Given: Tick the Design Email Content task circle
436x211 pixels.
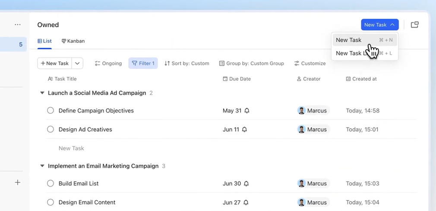Looking at the screenshot, I should tap(51, 202).
